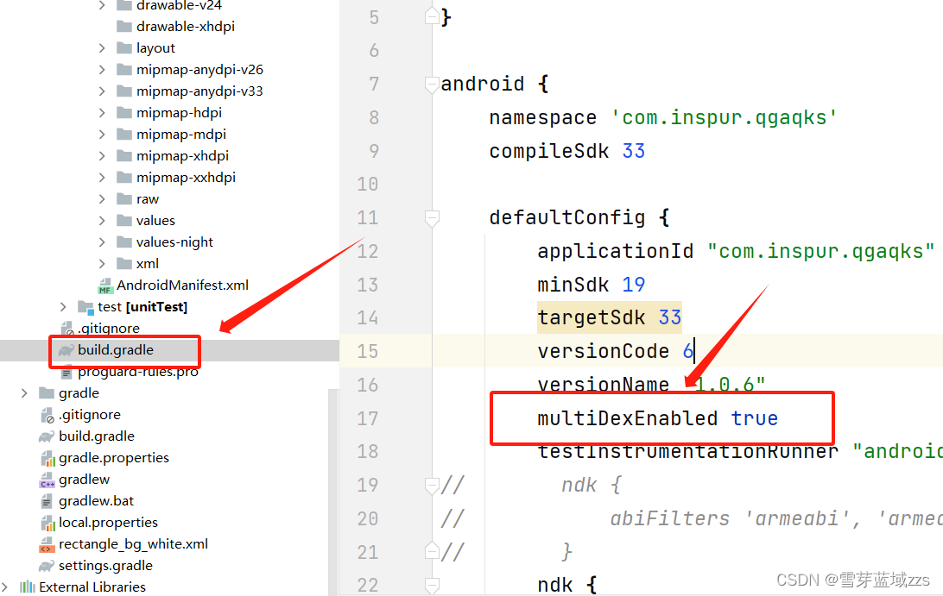
Task: Expand the values folder chevron
Action: (x=104, y=220)
